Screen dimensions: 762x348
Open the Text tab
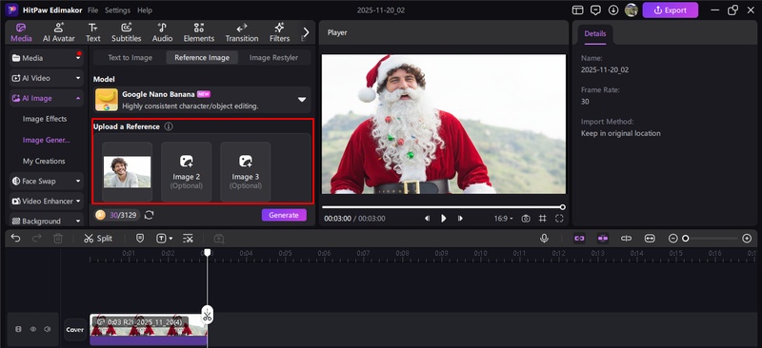[x=92, y=32]
